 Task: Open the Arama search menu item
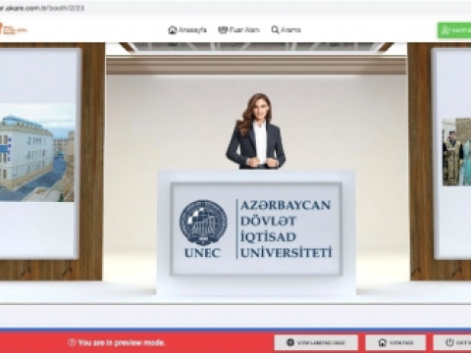(x=286, y=30)
